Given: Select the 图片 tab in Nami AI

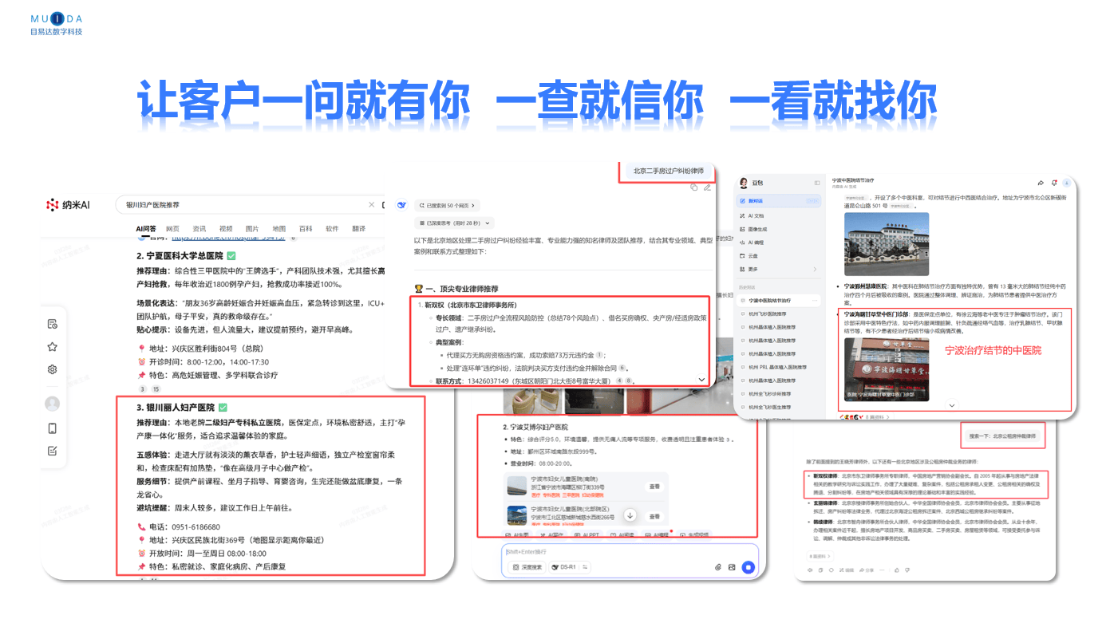Looking at the screenshot, I should (252, 229).
